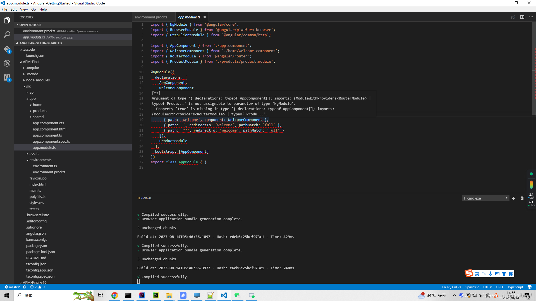
Task: Open the Explorer view in activity bar
Action: point(7,20)
